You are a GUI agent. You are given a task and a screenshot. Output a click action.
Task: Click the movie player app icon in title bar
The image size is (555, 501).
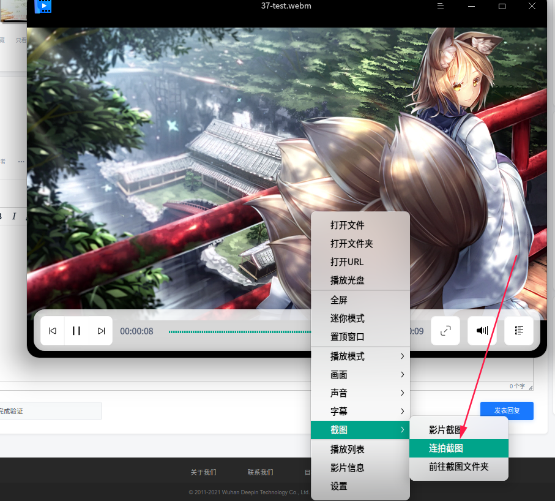43,6
